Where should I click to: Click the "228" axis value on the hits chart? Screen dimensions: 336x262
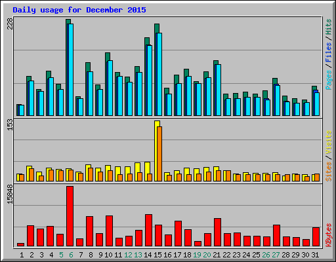click(10, 24)
